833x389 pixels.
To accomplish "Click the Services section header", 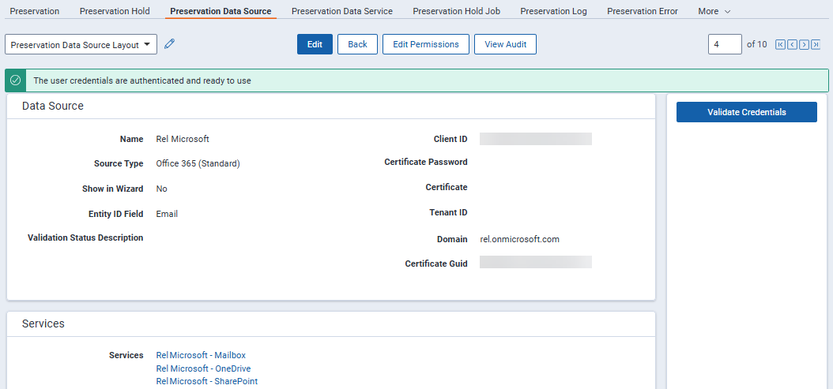I will [x=43, y=324].
